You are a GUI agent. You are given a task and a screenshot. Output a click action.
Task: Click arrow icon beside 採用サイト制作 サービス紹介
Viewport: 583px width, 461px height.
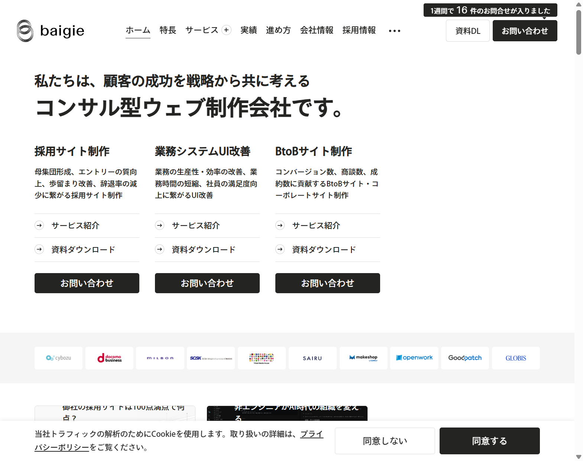click(x=39, y=225)
